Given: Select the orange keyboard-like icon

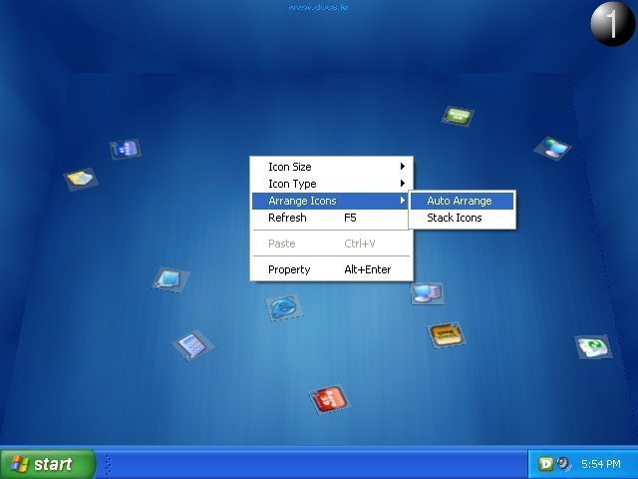Looking at the screenshot, I should (x=446, y=334).
